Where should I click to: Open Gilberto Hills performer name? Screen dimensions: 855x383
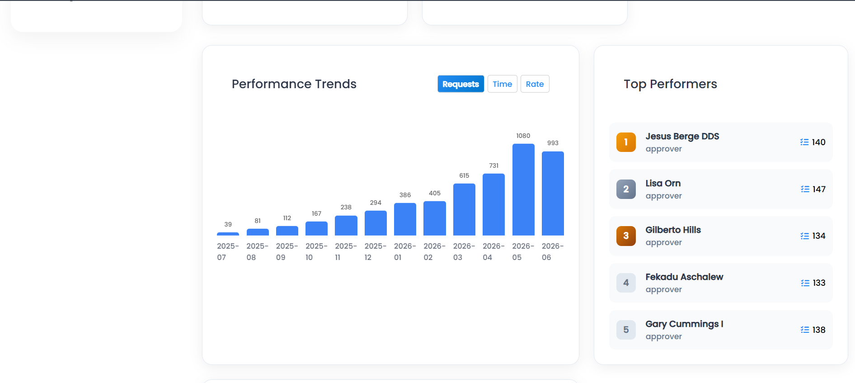coord(673,230)
